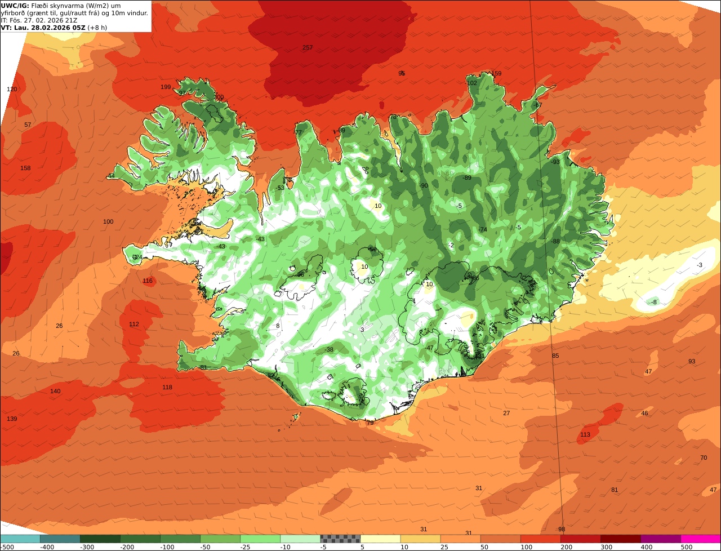Click the pale yellow 5 to 10 swatch

click(x=380, y=539)
